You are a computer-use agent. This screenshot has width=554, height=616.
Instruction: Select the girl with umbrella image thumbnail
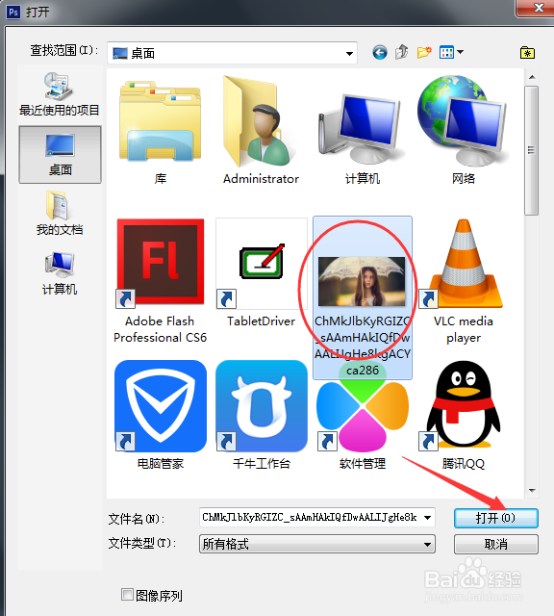click(362, 282)
